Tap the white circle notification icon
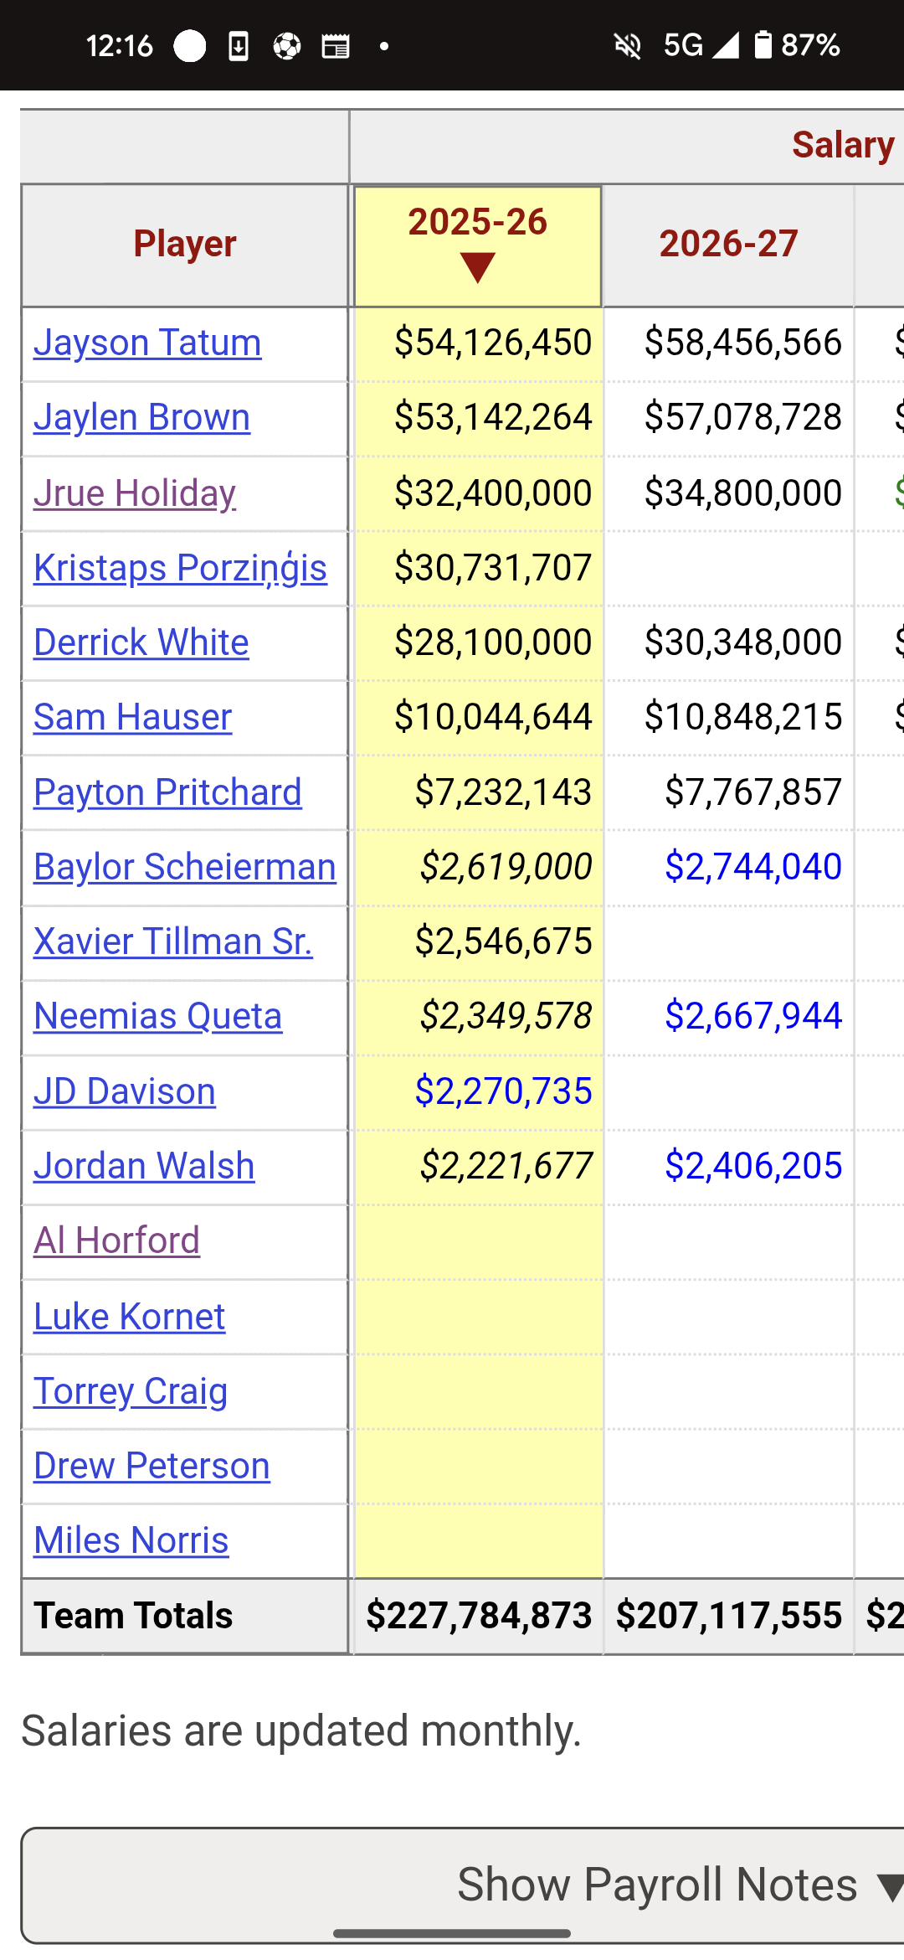Image resolution: width=904 pixels, height=1960 pixels. point(190,46)
